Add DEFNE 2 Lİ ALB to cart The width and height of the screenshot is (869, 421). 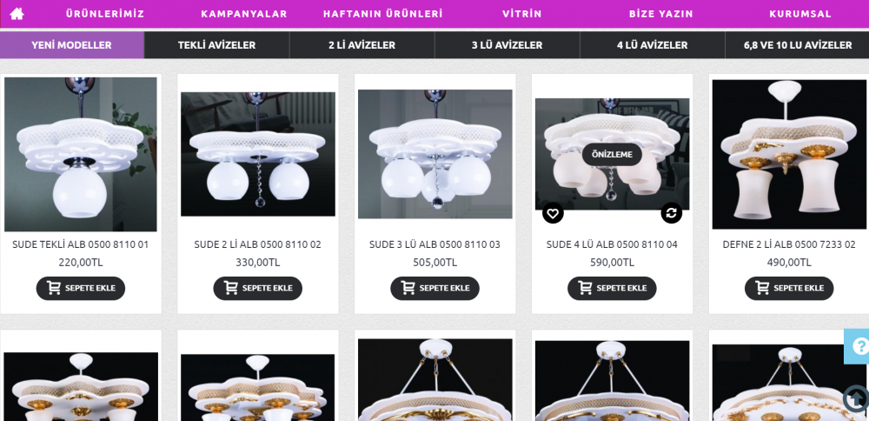click(x=789, y=289)
